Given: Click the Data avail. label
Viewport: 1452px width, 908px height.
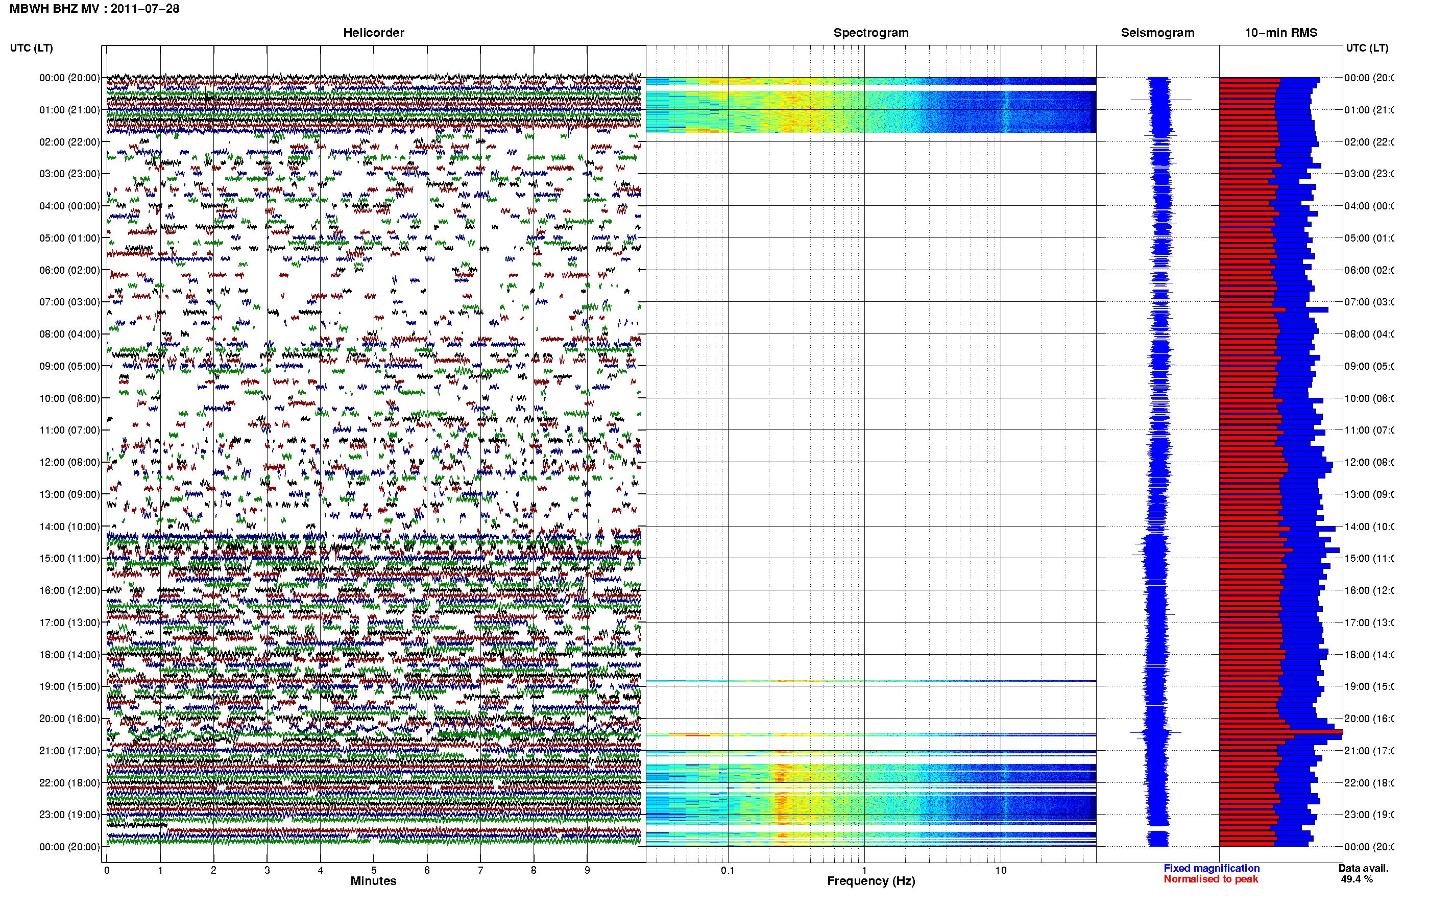Looking at the screenshot, I should [1363, 868].
